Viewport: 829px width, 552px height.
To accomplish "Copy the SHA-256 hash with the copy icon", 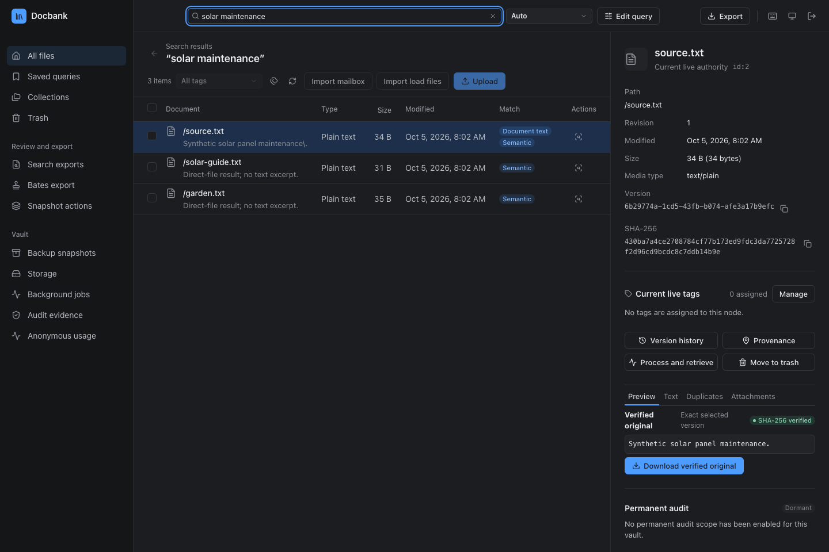I will pos(808,244).
